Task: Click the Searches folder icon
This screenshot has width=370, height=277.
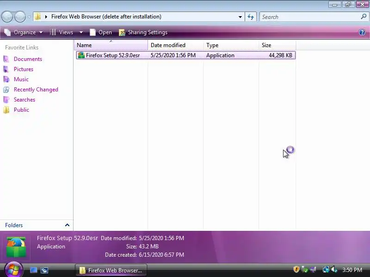Action: [6, 100]
